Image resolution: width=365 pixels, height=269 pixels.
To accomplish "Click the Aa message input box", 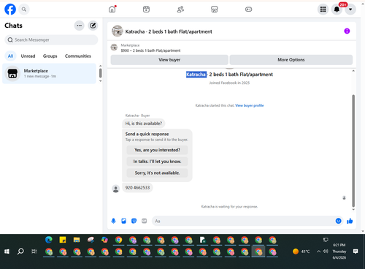I will tap(243, 221).
